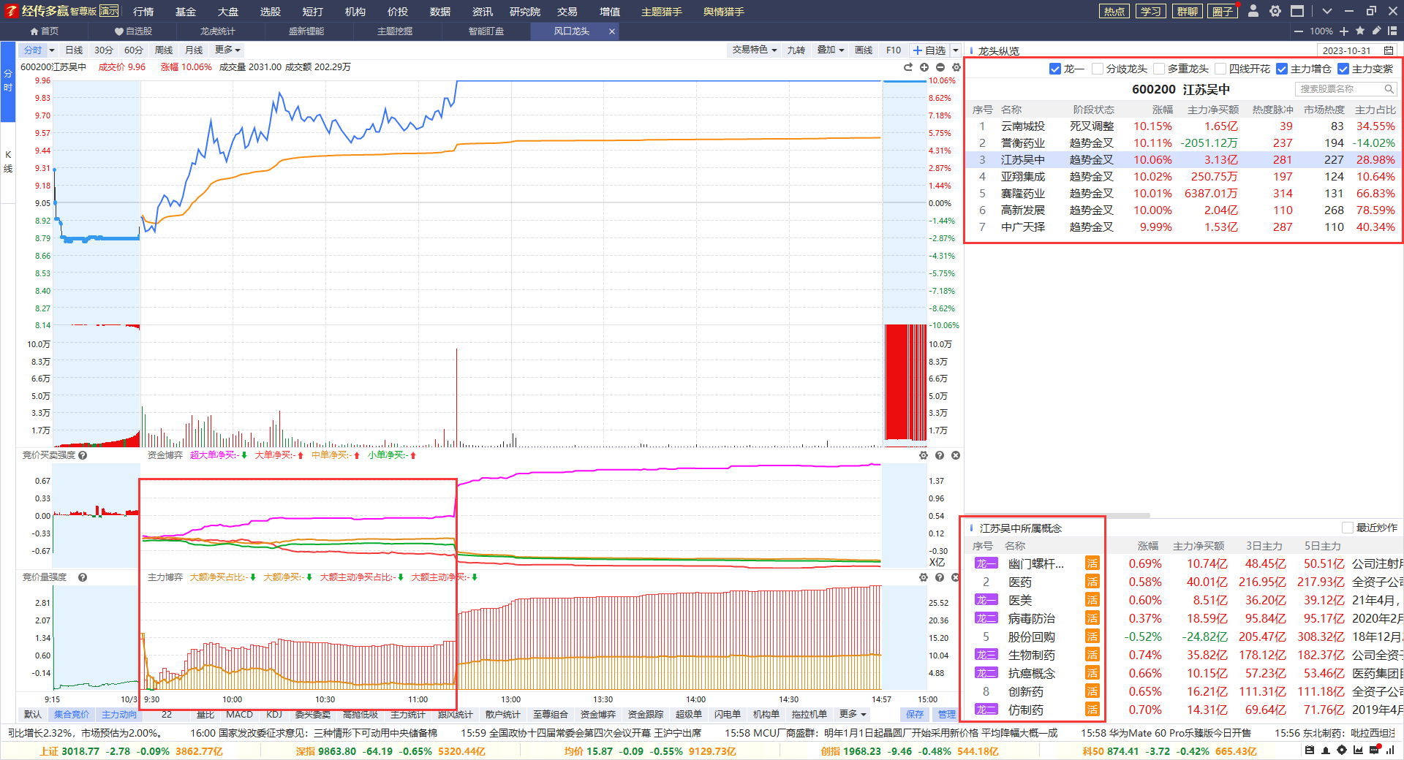The width and height of the screenshot is (1404, 760).
Task: Click the zoom out minus icon near 100%
Action: click(x=1298, y=31)
